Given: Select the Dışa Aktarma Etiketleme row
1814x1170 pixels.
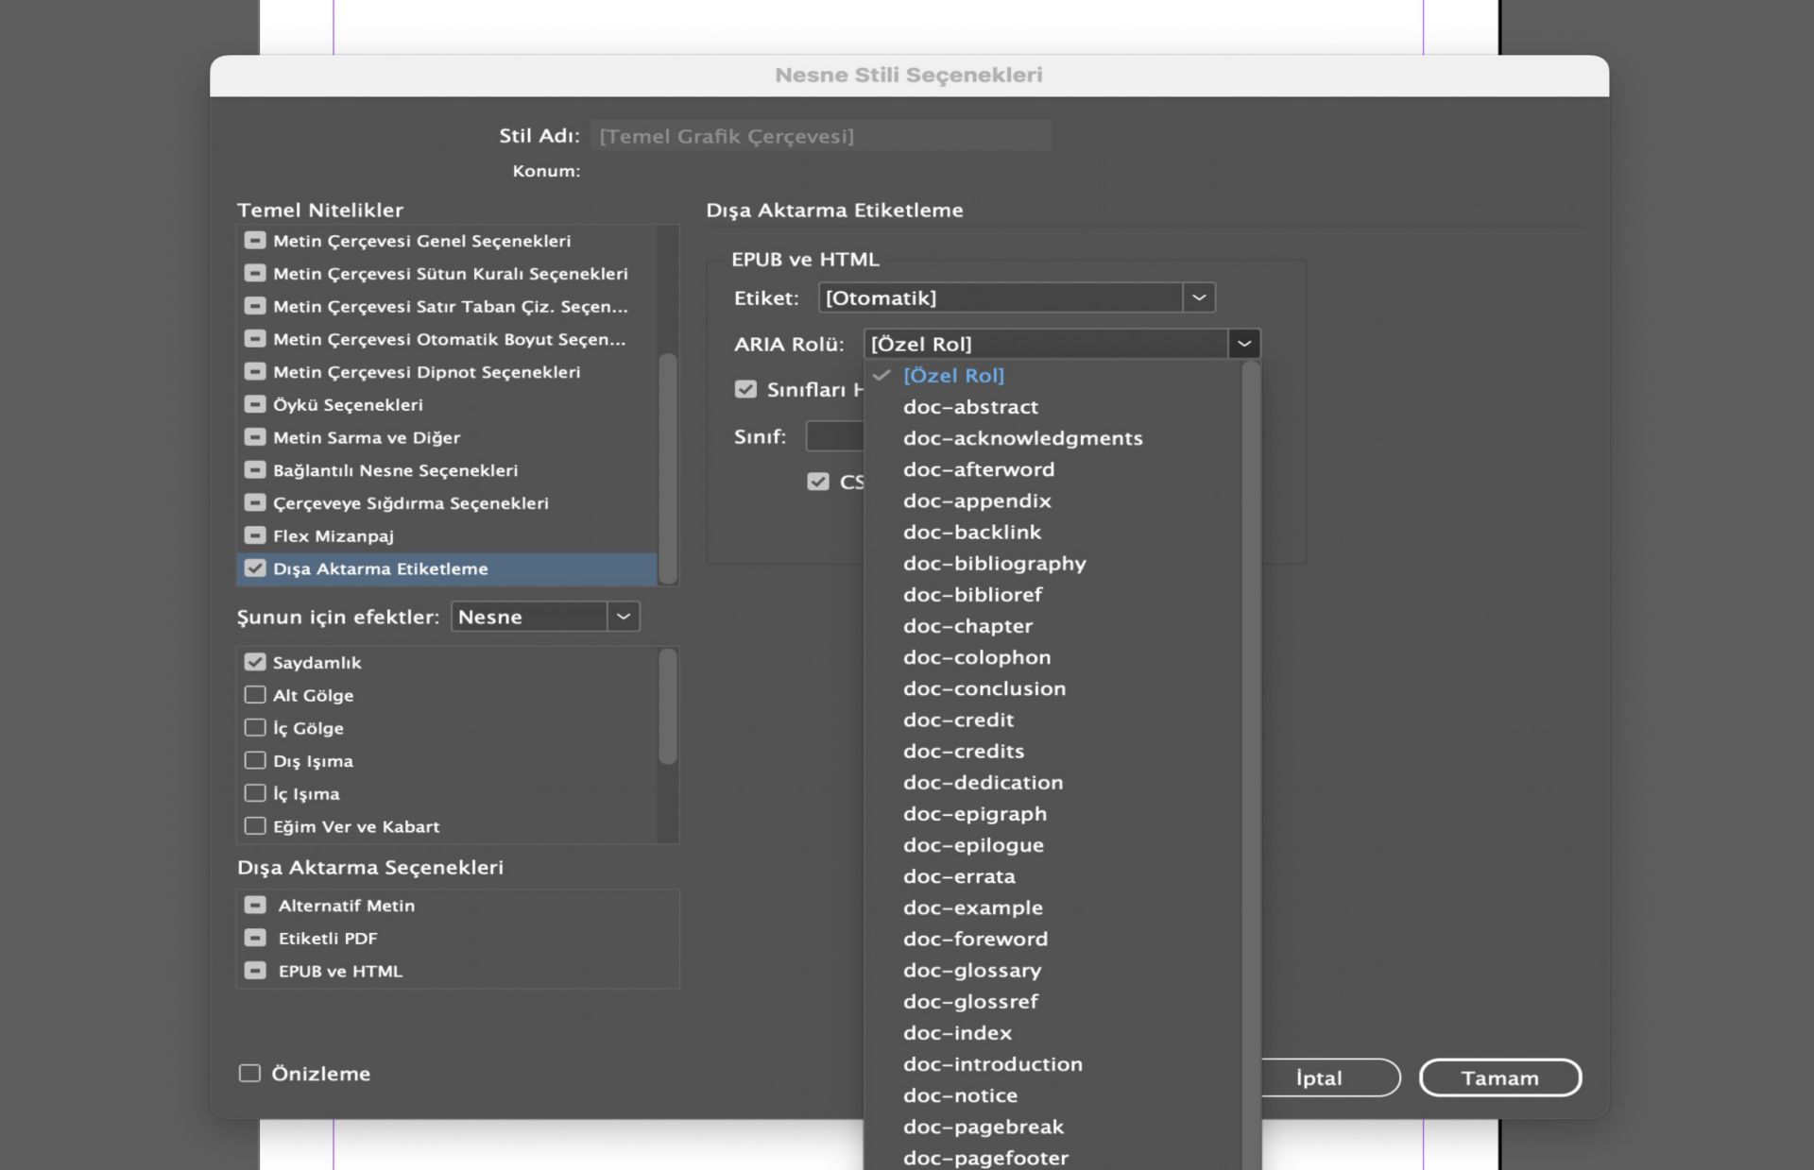Looking at the screenshot, I should [380, 568].
